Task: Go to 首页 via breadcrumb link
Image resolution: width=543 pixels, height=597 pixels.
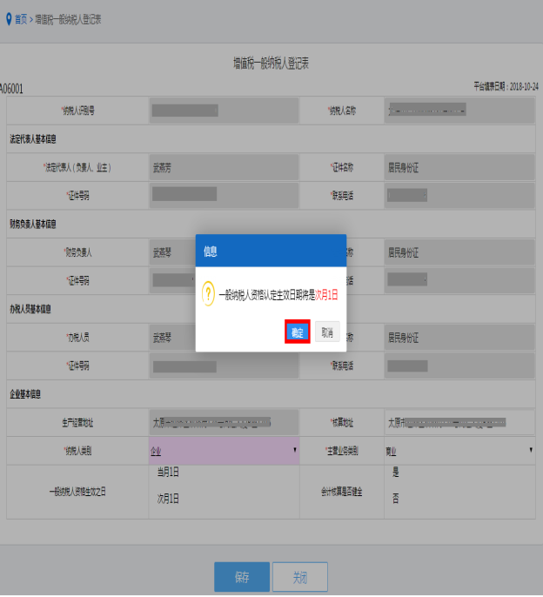Action: [x=21, y=18]
